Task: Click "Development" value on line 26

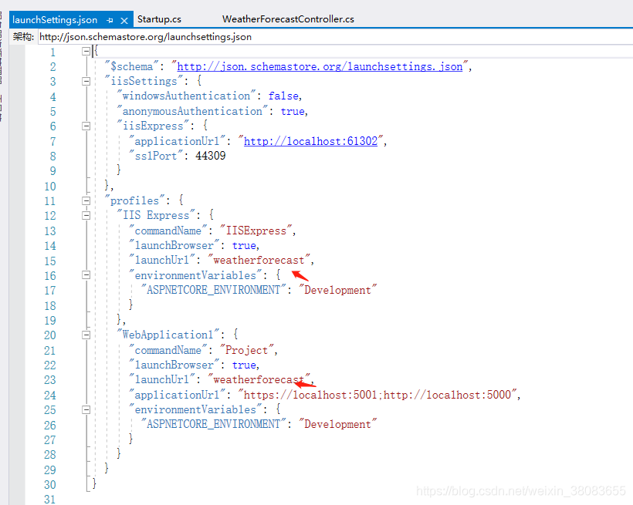Action: click(x=337, y=424)
